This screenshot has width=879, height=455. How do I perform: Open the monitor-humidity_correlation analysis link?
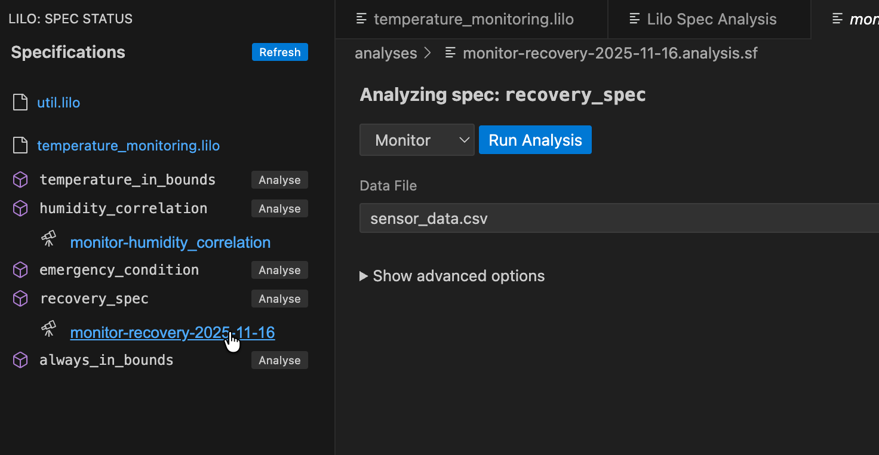170,242
